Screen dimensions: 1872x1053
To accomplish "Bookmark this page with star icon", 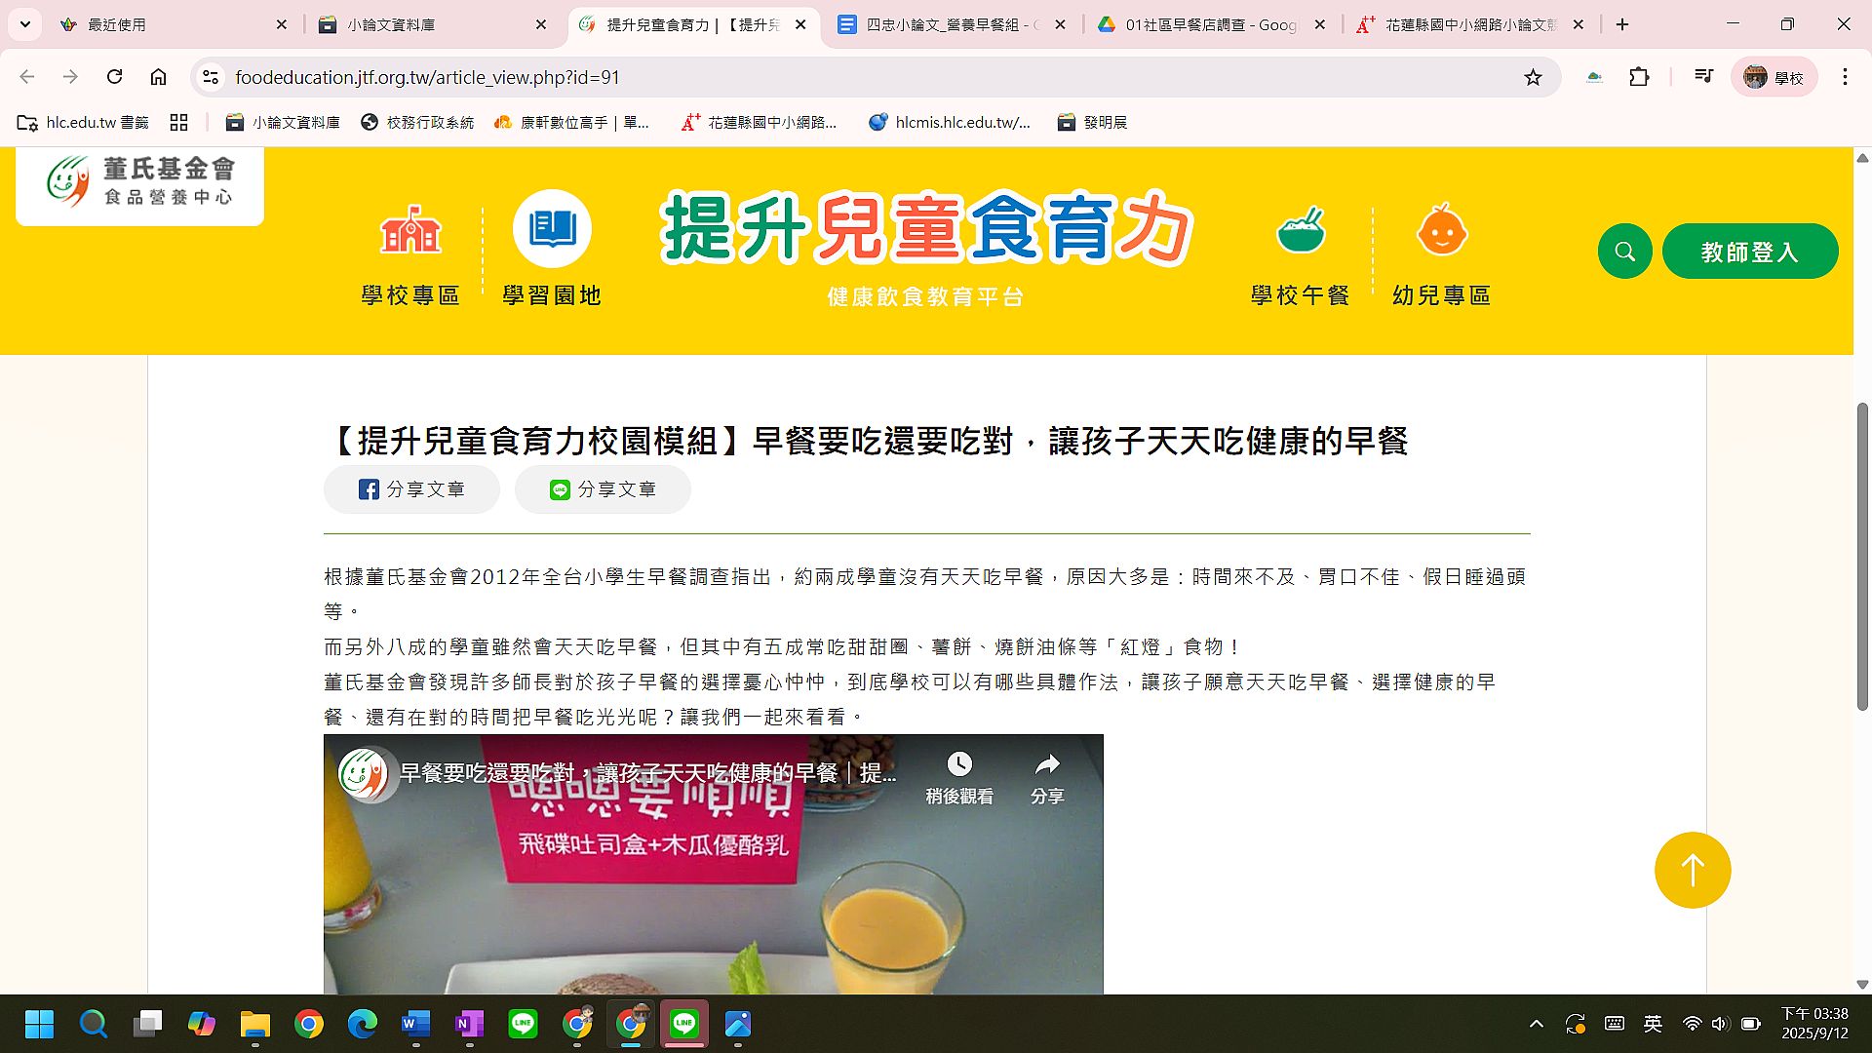I will pos(1533,77).
